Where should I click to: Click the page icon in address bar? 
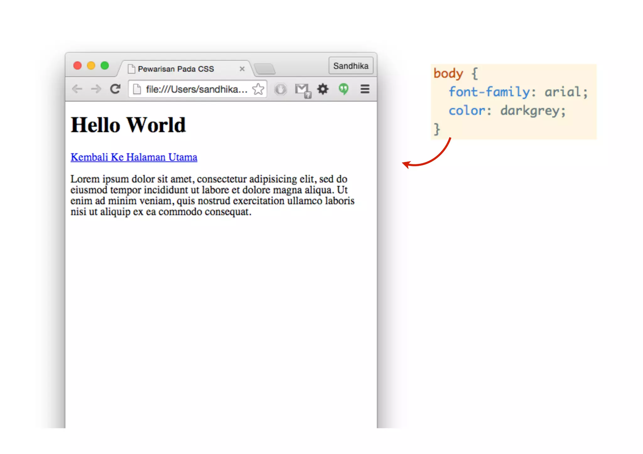click(137, 89)
